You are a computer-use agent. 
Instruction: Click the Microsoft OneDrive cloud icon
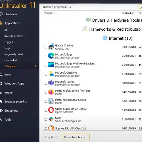pyautogui.click(x=51, y=74)
